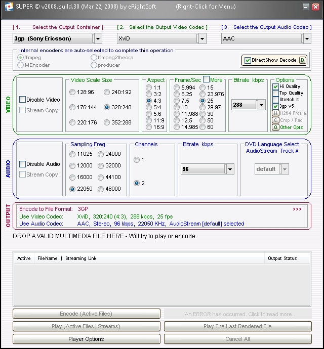This screenshot has height=349, width=324.
Task: Open Other Opts via O icon
Action: [x=275, y=127]
